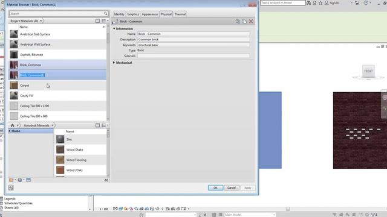Toggle Shadows icon in view control bar
The image size is (387, 217).
click(131, 209)
